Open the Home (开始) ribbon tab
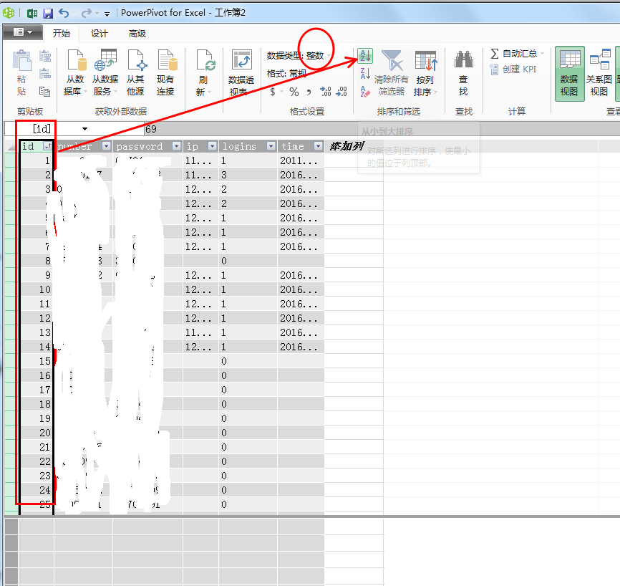 [62, 33]
